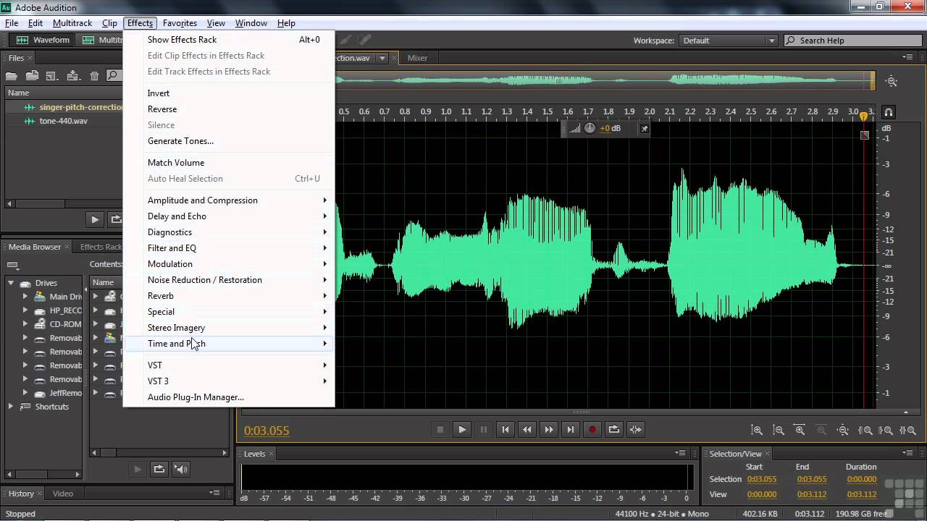Expand the CD-ROM drive node

click(x=25, y=324)
